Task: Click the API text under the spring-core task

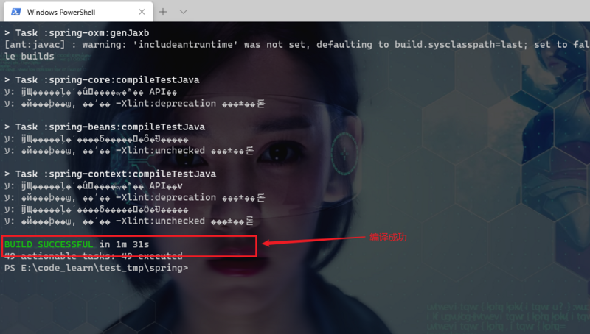Action: 157,92
